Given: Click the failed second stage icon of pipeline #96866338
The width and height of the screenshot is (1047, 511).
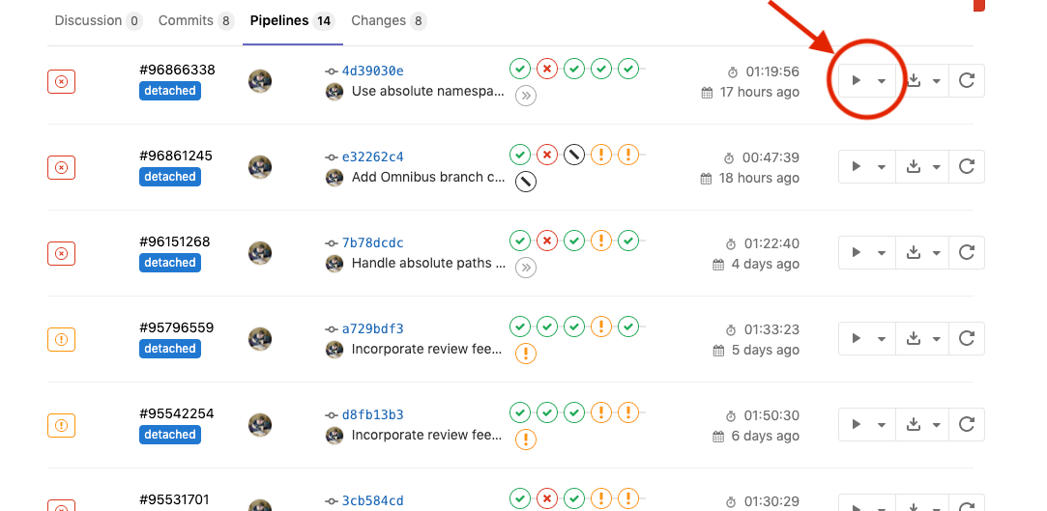Looking at the screenshot, I should [x=547, y=69].
